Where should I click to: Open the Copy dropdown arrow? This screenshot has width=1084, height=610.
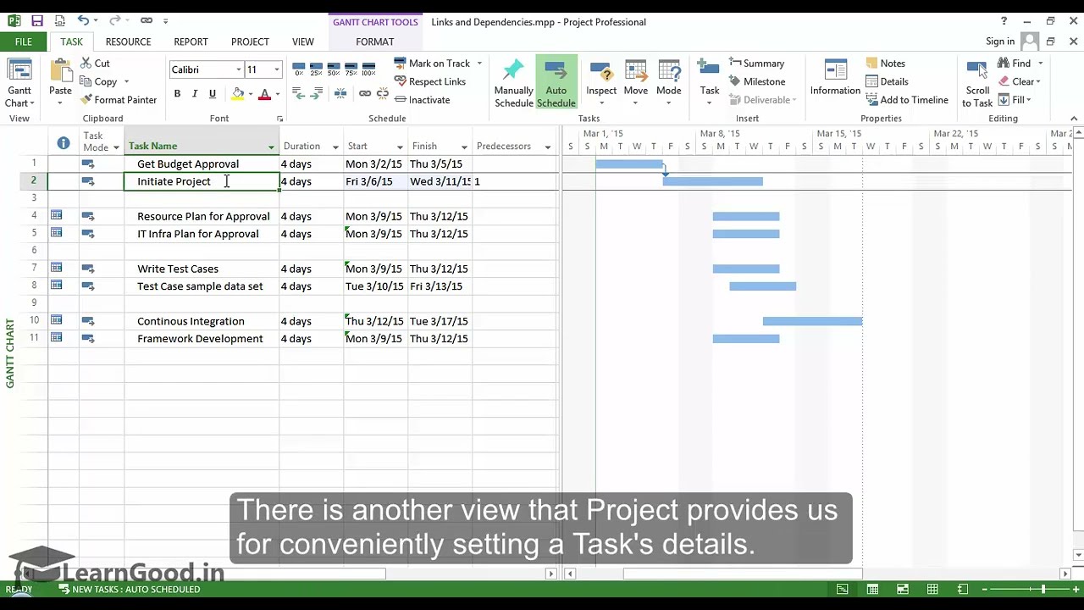[x=126, y=82]
